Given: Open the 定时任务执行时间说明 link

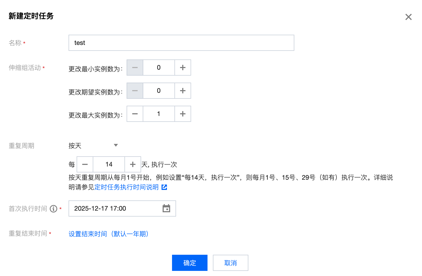Looking at the screenshot, I should click(126, 187).
